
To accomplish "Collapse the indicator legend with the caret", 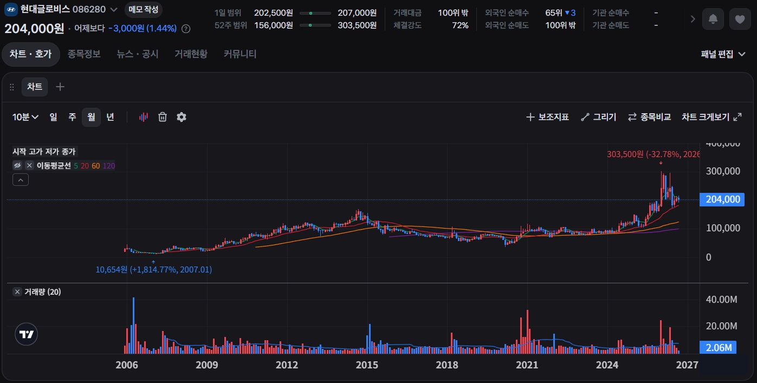I will coord(21,180).
